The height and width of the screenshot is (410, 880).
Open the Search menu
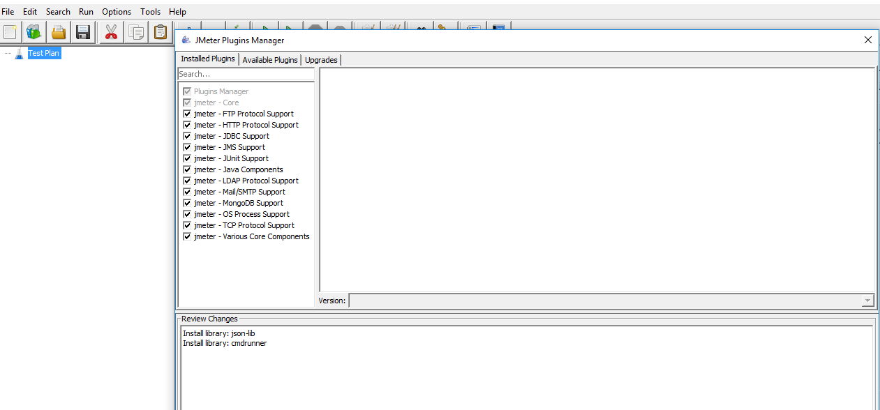(x=58, y=11)
